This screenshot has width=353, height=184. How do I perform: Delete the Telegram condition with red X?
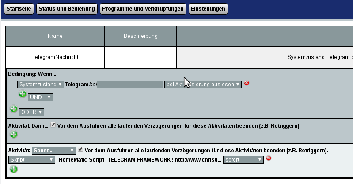coord(247,83)
